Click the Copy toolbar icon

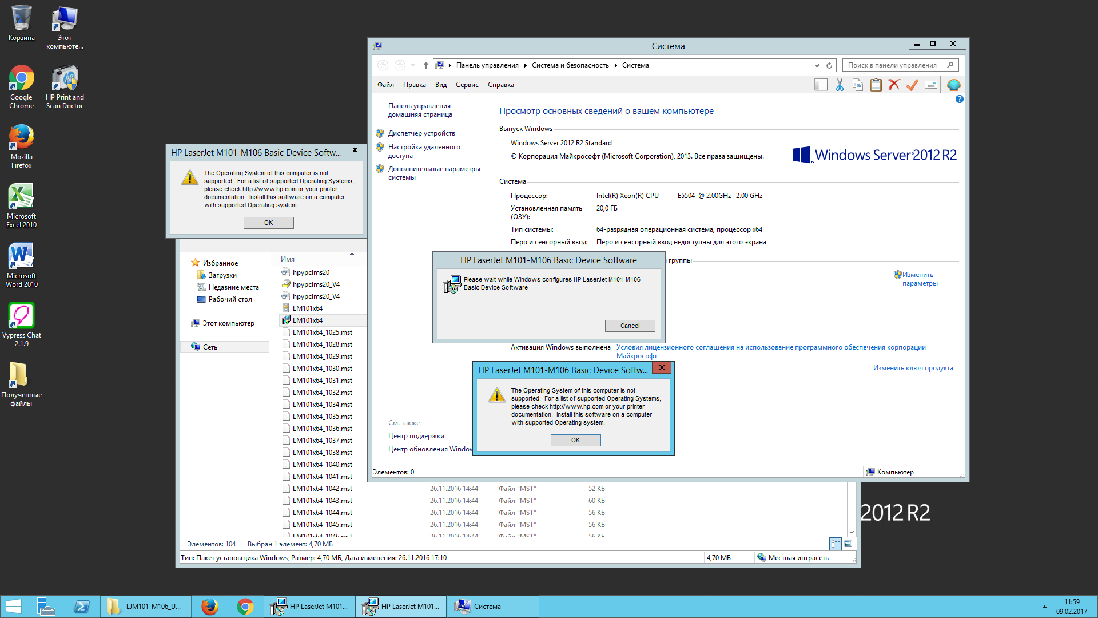coord(858,85)
